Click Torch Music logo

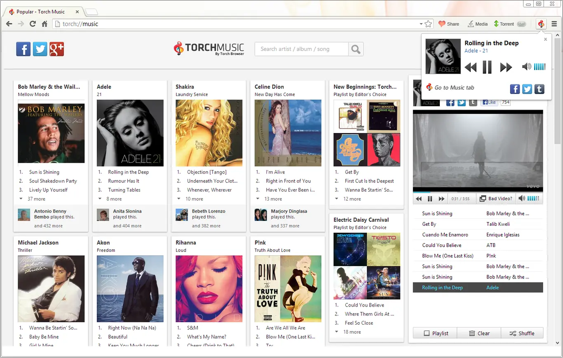click(209, 49)
